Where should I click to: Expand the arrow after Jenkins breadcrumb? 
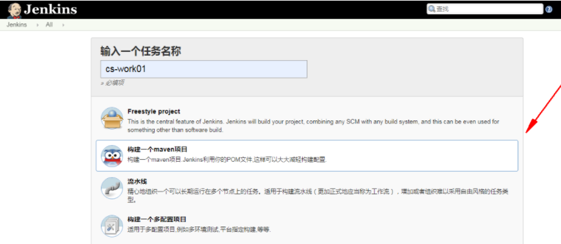[x=38, y=25]
